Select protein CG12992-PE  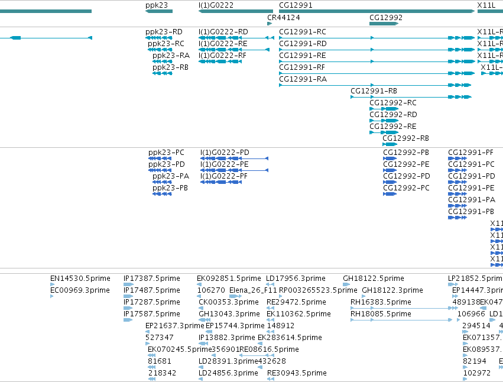tap(390, 170)
